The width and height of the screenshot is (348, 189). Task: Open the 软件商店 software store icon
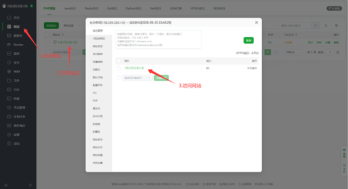pyautogui.click(x=9, y=126)
